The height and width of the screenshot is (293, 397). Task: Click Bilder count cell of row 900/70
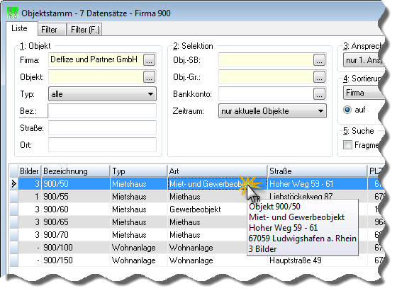click(x=30, y=234)
